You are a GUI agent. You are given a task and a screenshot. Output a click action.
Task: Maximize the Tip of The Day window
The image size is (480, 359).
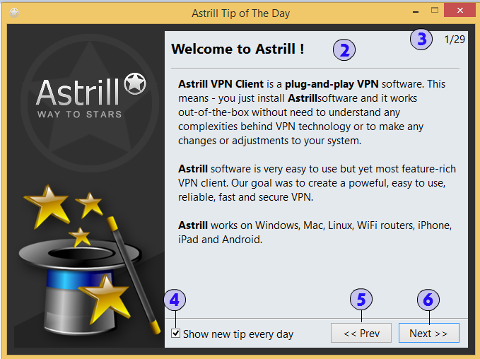pos(434,11)
